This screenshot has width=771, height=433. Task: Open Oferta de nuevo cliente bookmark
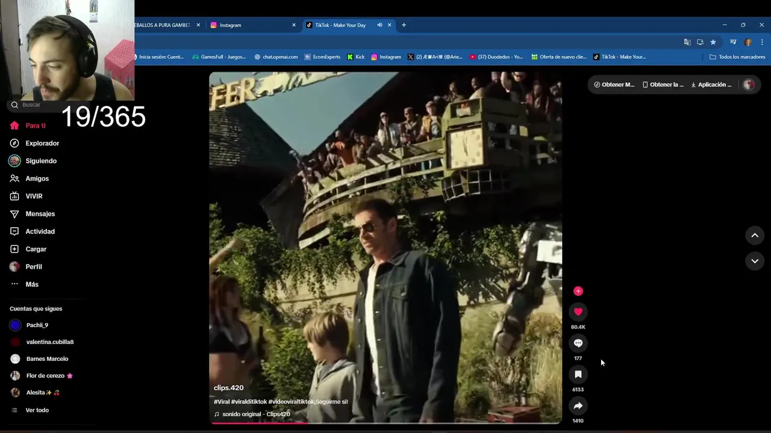pyautogui.click(x=559, y=57)
